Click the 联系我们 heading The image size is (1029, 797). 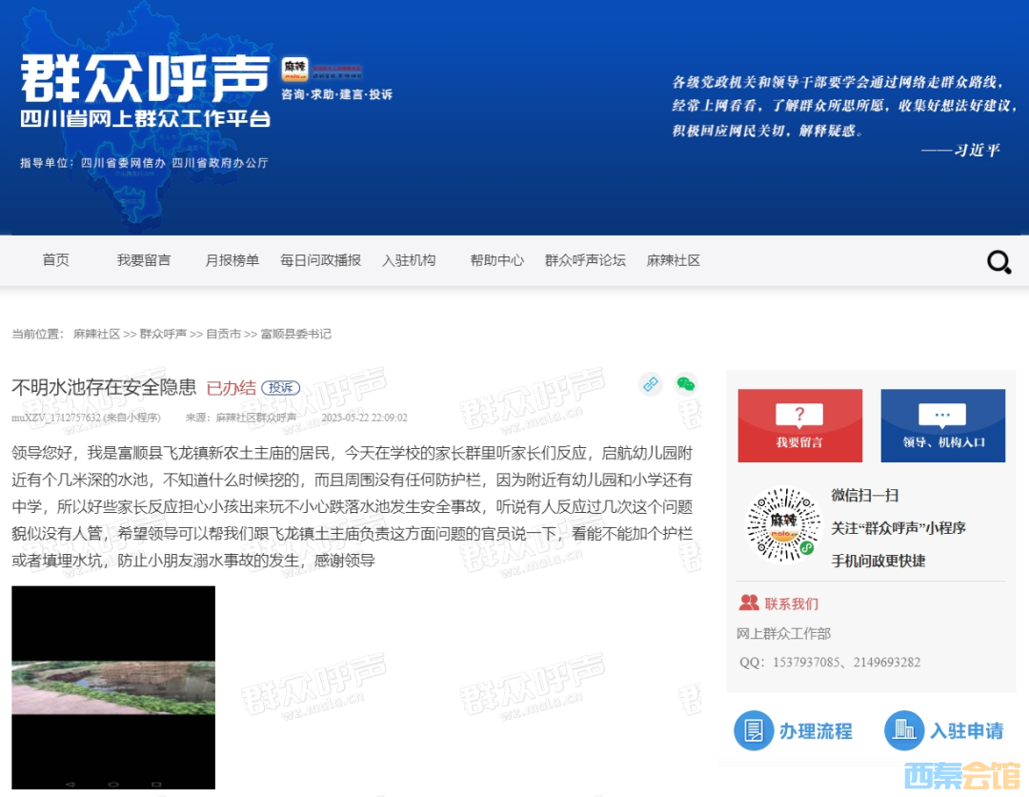pyautogui.click(x=792, y=603)
